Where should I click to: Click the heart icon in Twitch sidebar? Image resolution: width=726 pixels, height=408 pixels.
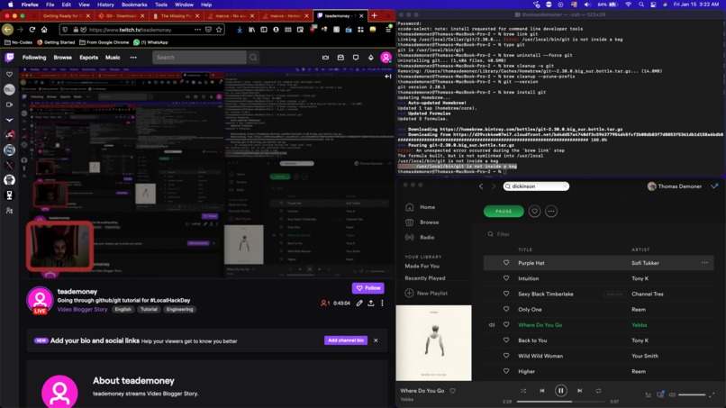click(9, 74)
